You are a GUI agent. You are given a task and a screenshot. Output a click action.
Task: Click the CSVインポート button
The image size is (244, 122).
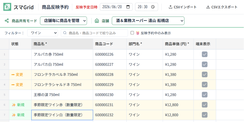point(183,7)
